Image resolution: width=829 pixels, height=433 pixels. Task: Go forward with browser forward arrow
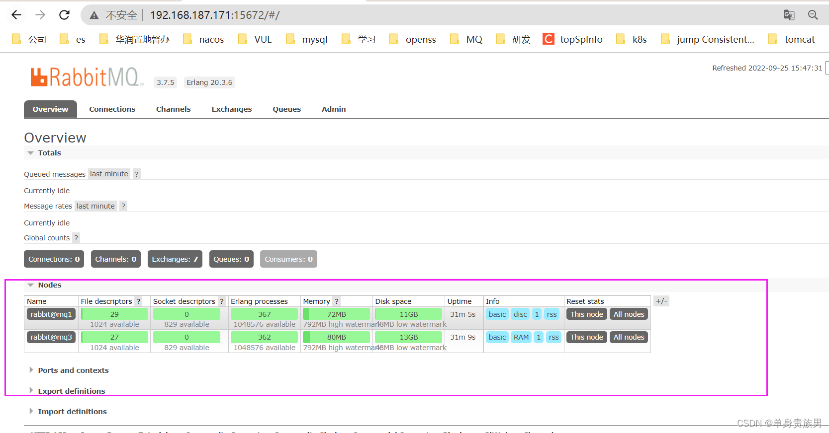point(40,15)
